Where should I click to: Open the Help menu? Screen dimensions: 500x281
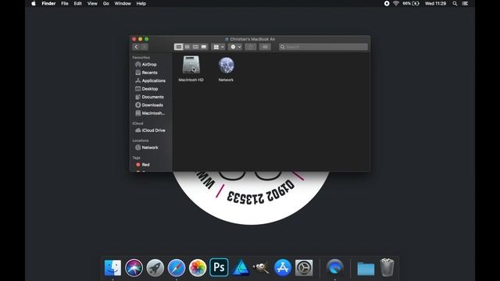pos(141,3)
